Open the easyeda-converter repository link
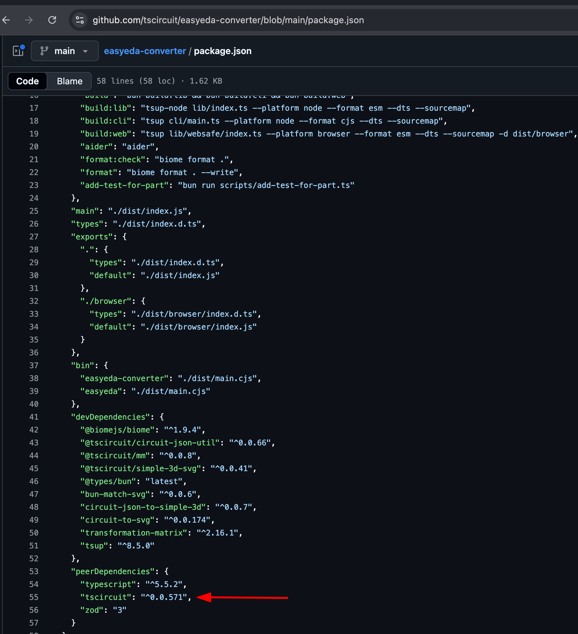The image size is (578, 634). [x=145, y=51]
